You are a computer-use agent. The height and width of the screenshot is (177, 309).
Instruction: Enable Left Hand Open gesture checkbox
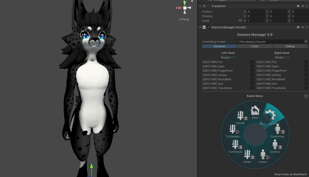252,66
